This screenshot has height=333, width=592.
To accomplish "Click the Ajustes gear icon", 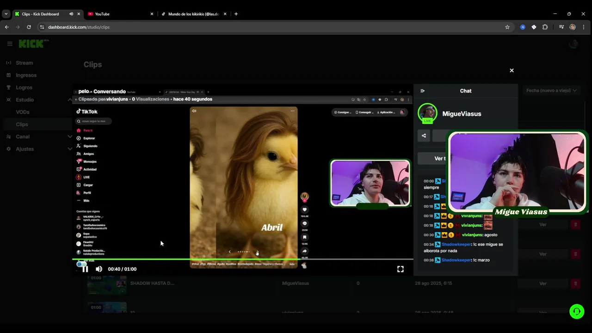I will (x=8, y=149).
